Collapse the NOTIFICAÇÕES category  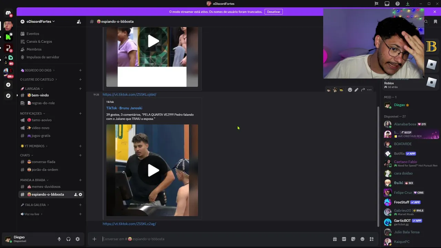33,113
